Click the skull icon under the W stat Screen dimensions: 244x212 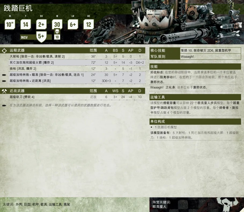(57, 31)
